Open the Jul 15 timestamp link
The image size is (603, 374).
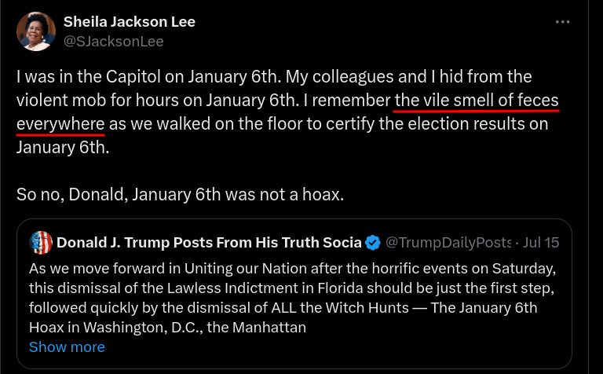click(539, 242)
